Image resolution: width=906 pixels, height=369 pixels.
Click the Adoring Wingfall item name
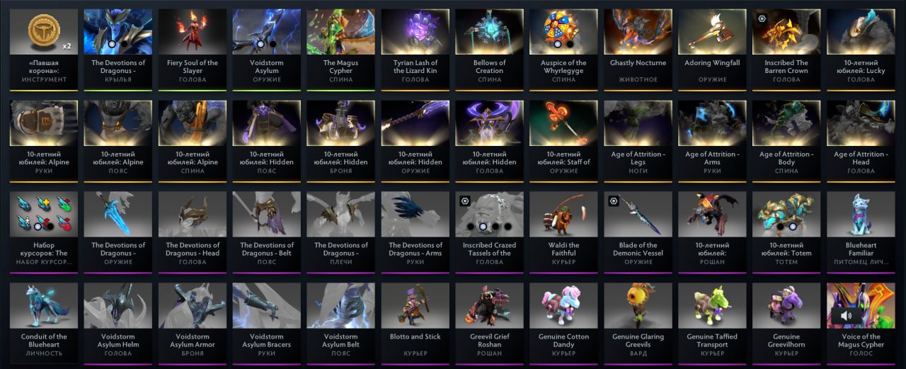[712, 63]
